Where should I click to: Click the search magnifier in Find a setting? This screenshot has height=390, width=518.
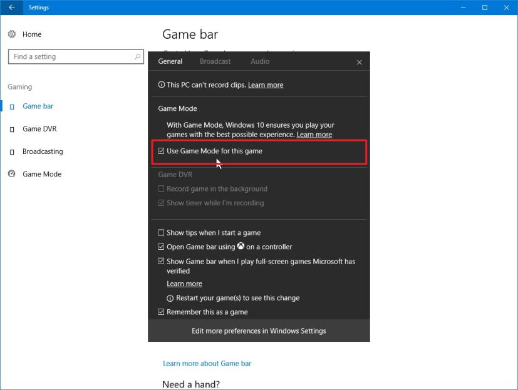point(137,56)
